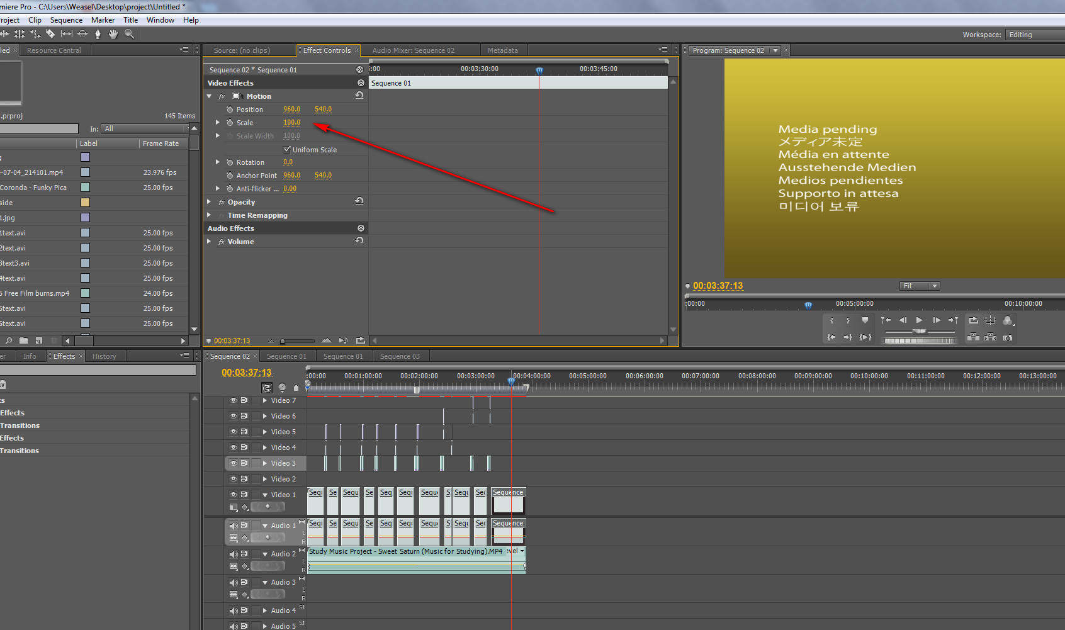The image size is (1065, 630).
Task: Toggle Snap in the timeline
Action: (267, 388)
